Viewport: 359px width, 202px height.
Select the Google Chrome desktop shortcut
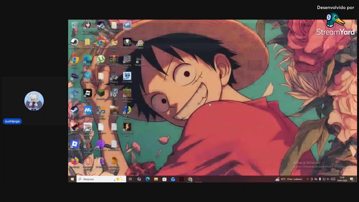tap(74, 61)
